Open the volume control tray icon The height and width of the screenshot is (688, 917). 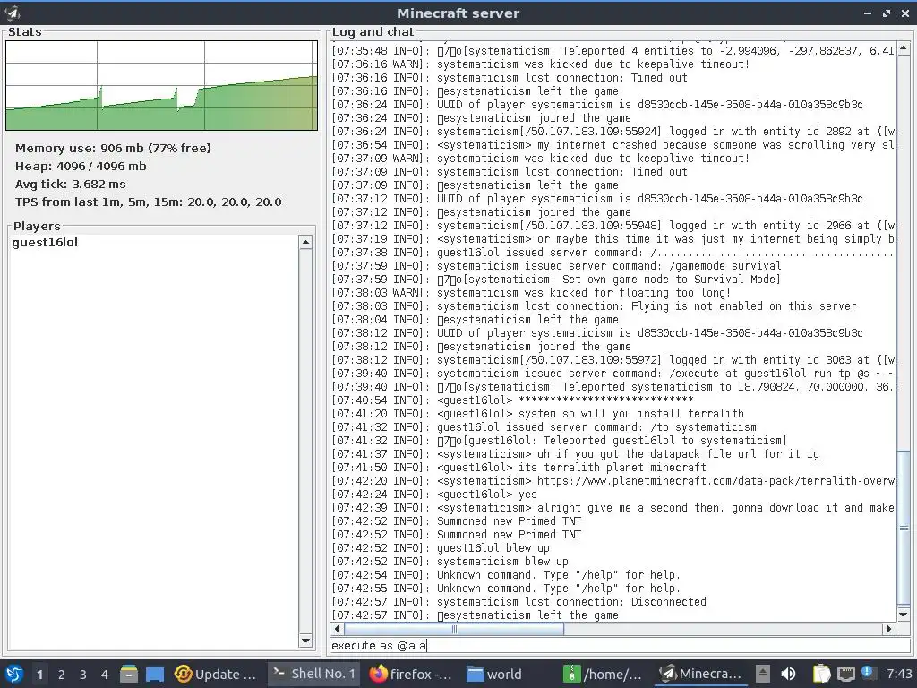pyautogui.click(x=788, y=675)
